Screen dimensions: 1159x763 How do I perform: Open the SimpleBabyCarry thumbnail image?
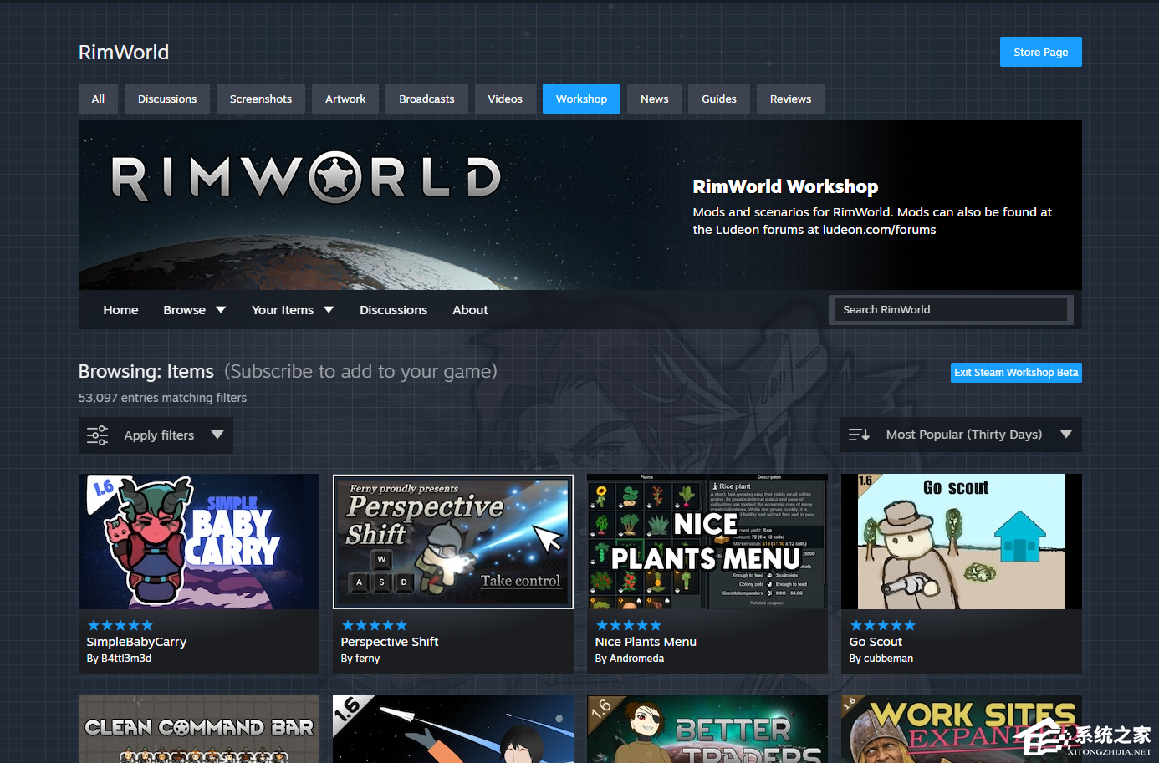point(199,542)
